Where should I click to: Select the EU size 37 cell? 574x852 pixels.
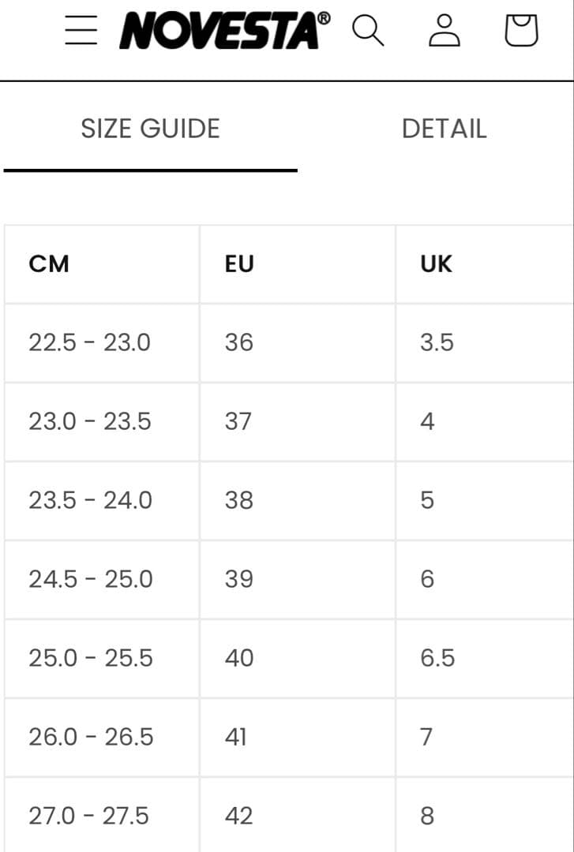coord(238,421)
